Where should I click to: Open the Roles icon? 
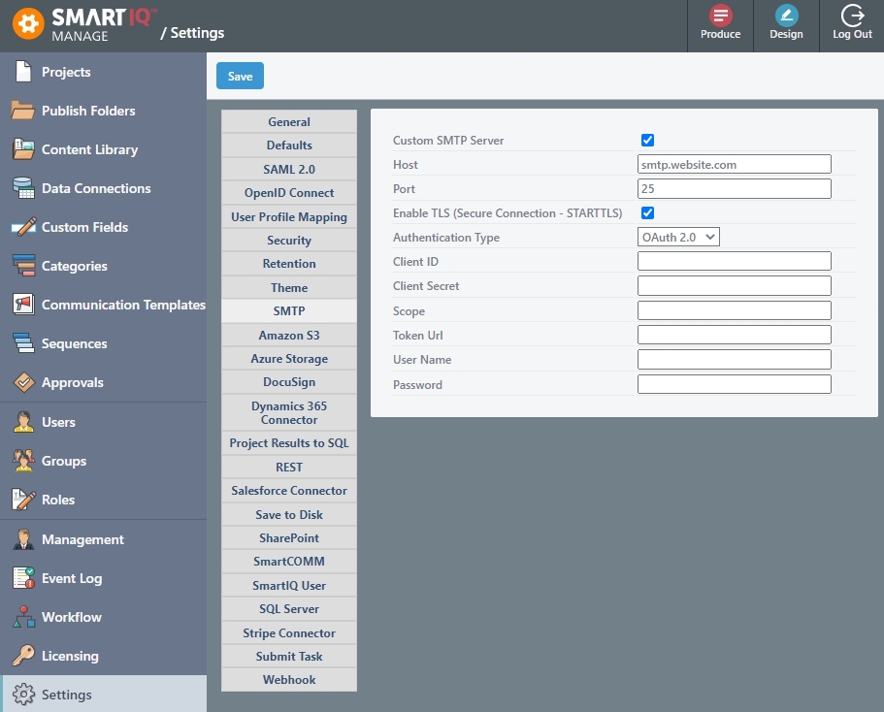(x=23, y=500)
